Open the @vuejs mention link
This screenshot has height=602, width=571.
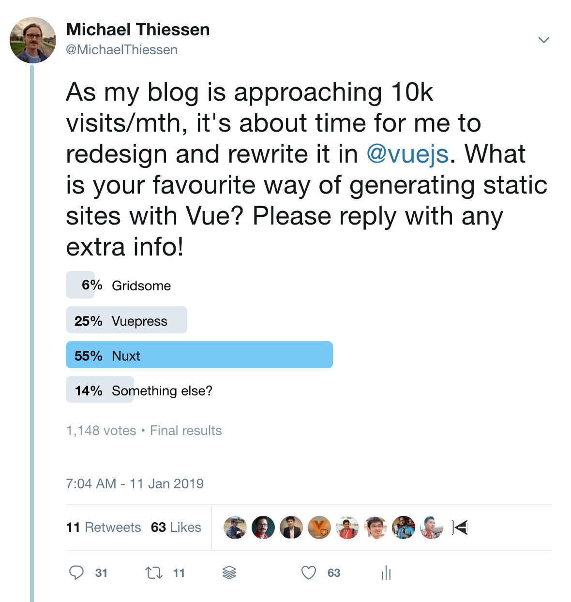[x=407, y=154]
